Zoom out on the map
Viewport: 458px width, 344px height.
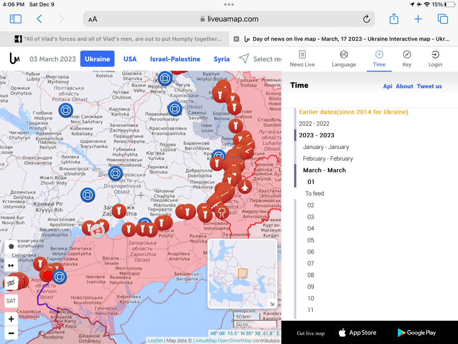pyautogui.click(x=11, y=333)
